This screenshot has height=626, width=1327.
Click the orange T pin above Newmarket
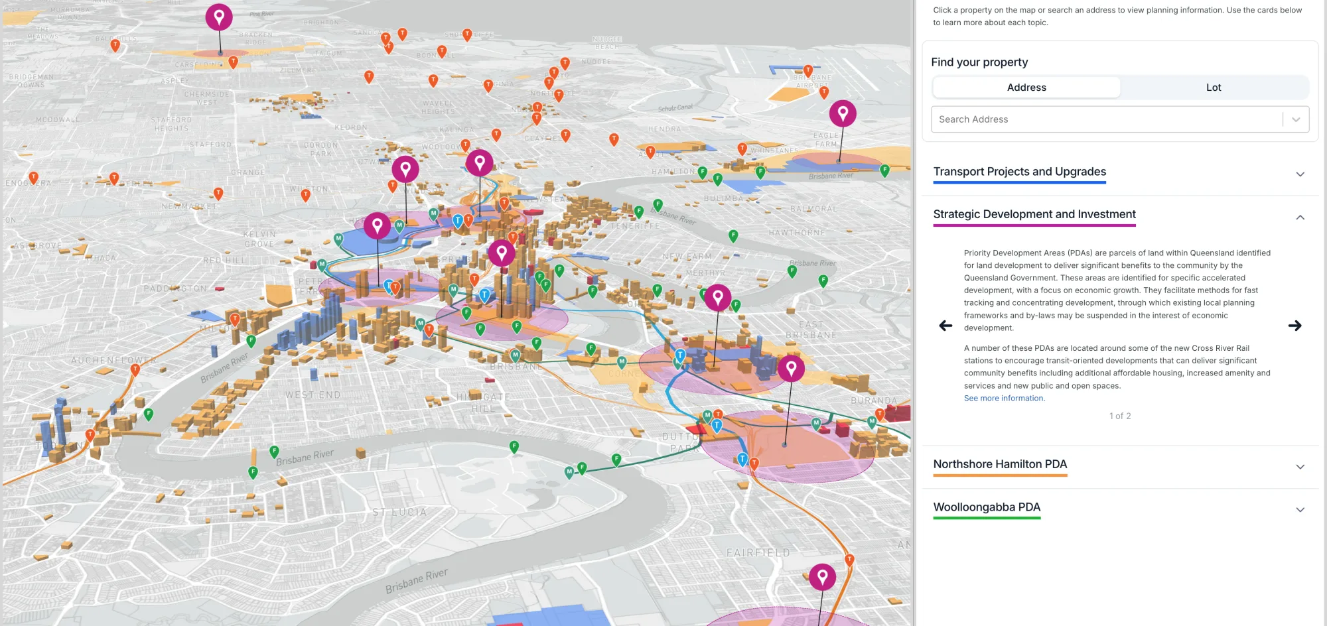(x=218, y=194)
